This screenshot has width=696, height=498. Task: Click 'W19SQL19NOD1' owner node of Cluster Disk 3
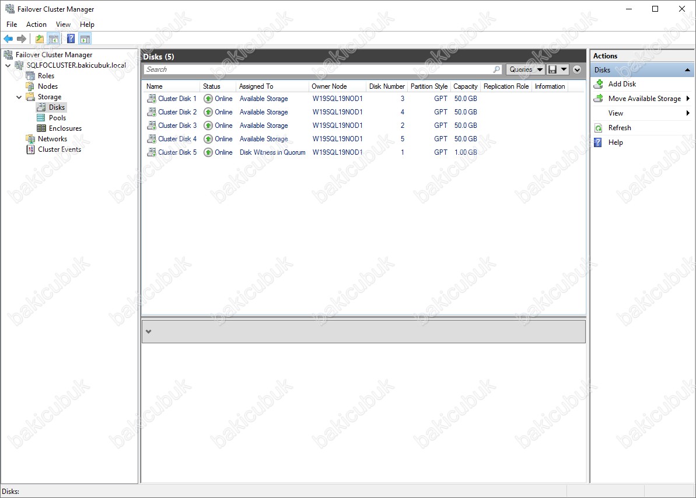(x=337, y=126)
